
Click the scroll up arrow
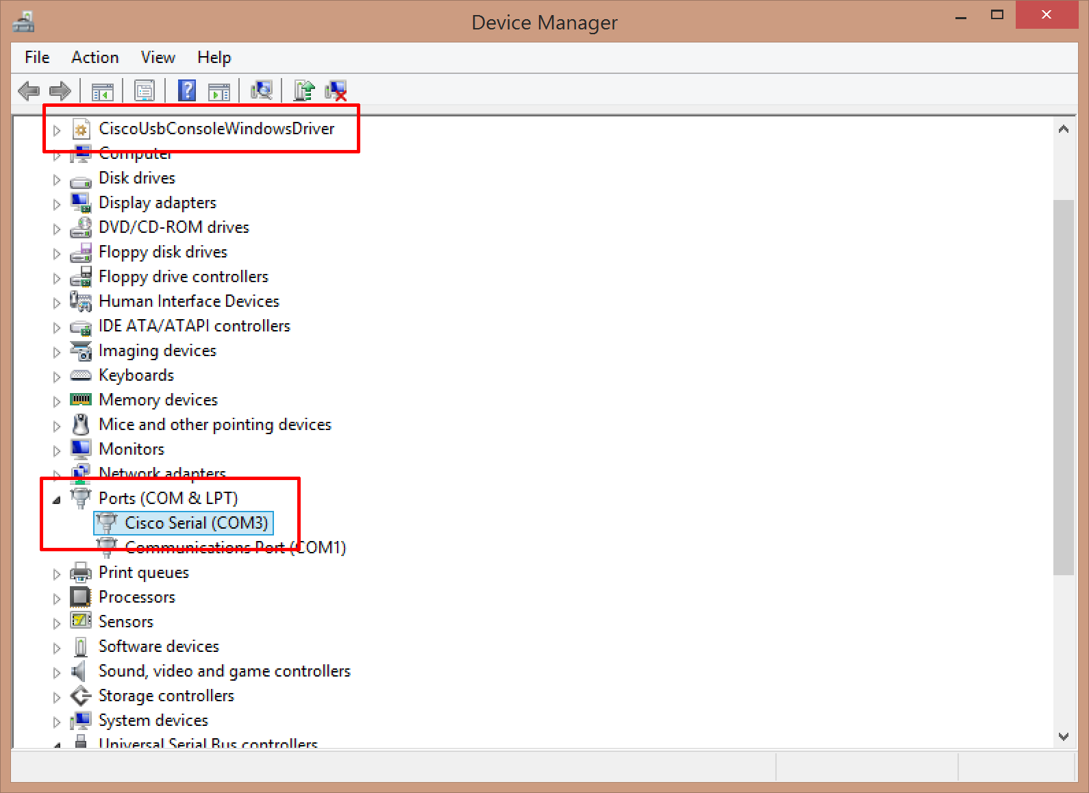click(x=1064, y=129)
